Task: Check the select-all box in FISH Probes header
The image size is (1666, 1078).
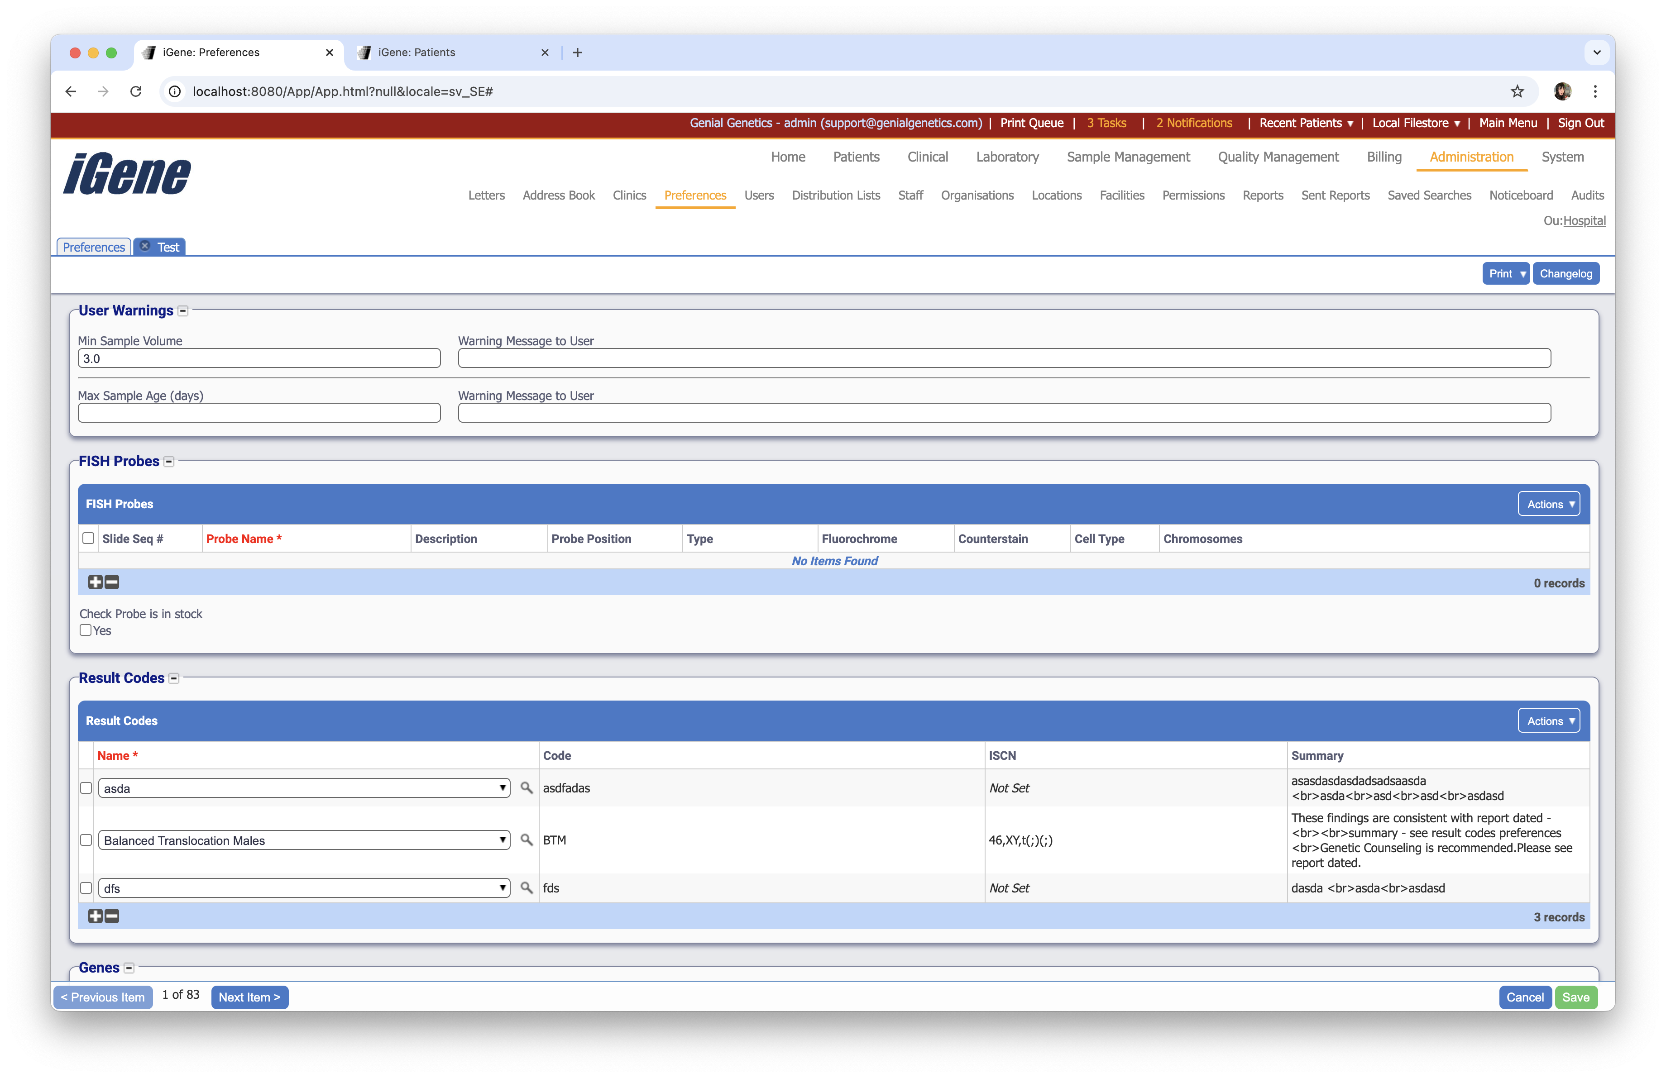Action: pyautogui.click(x=88, y=538)
